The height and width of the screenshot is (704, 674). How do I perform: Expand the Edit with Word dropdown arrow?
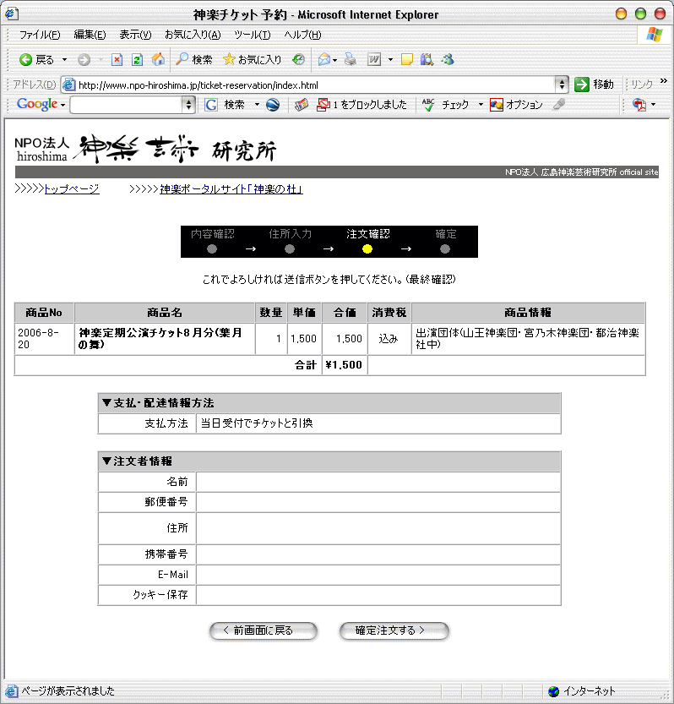[390, 59]
